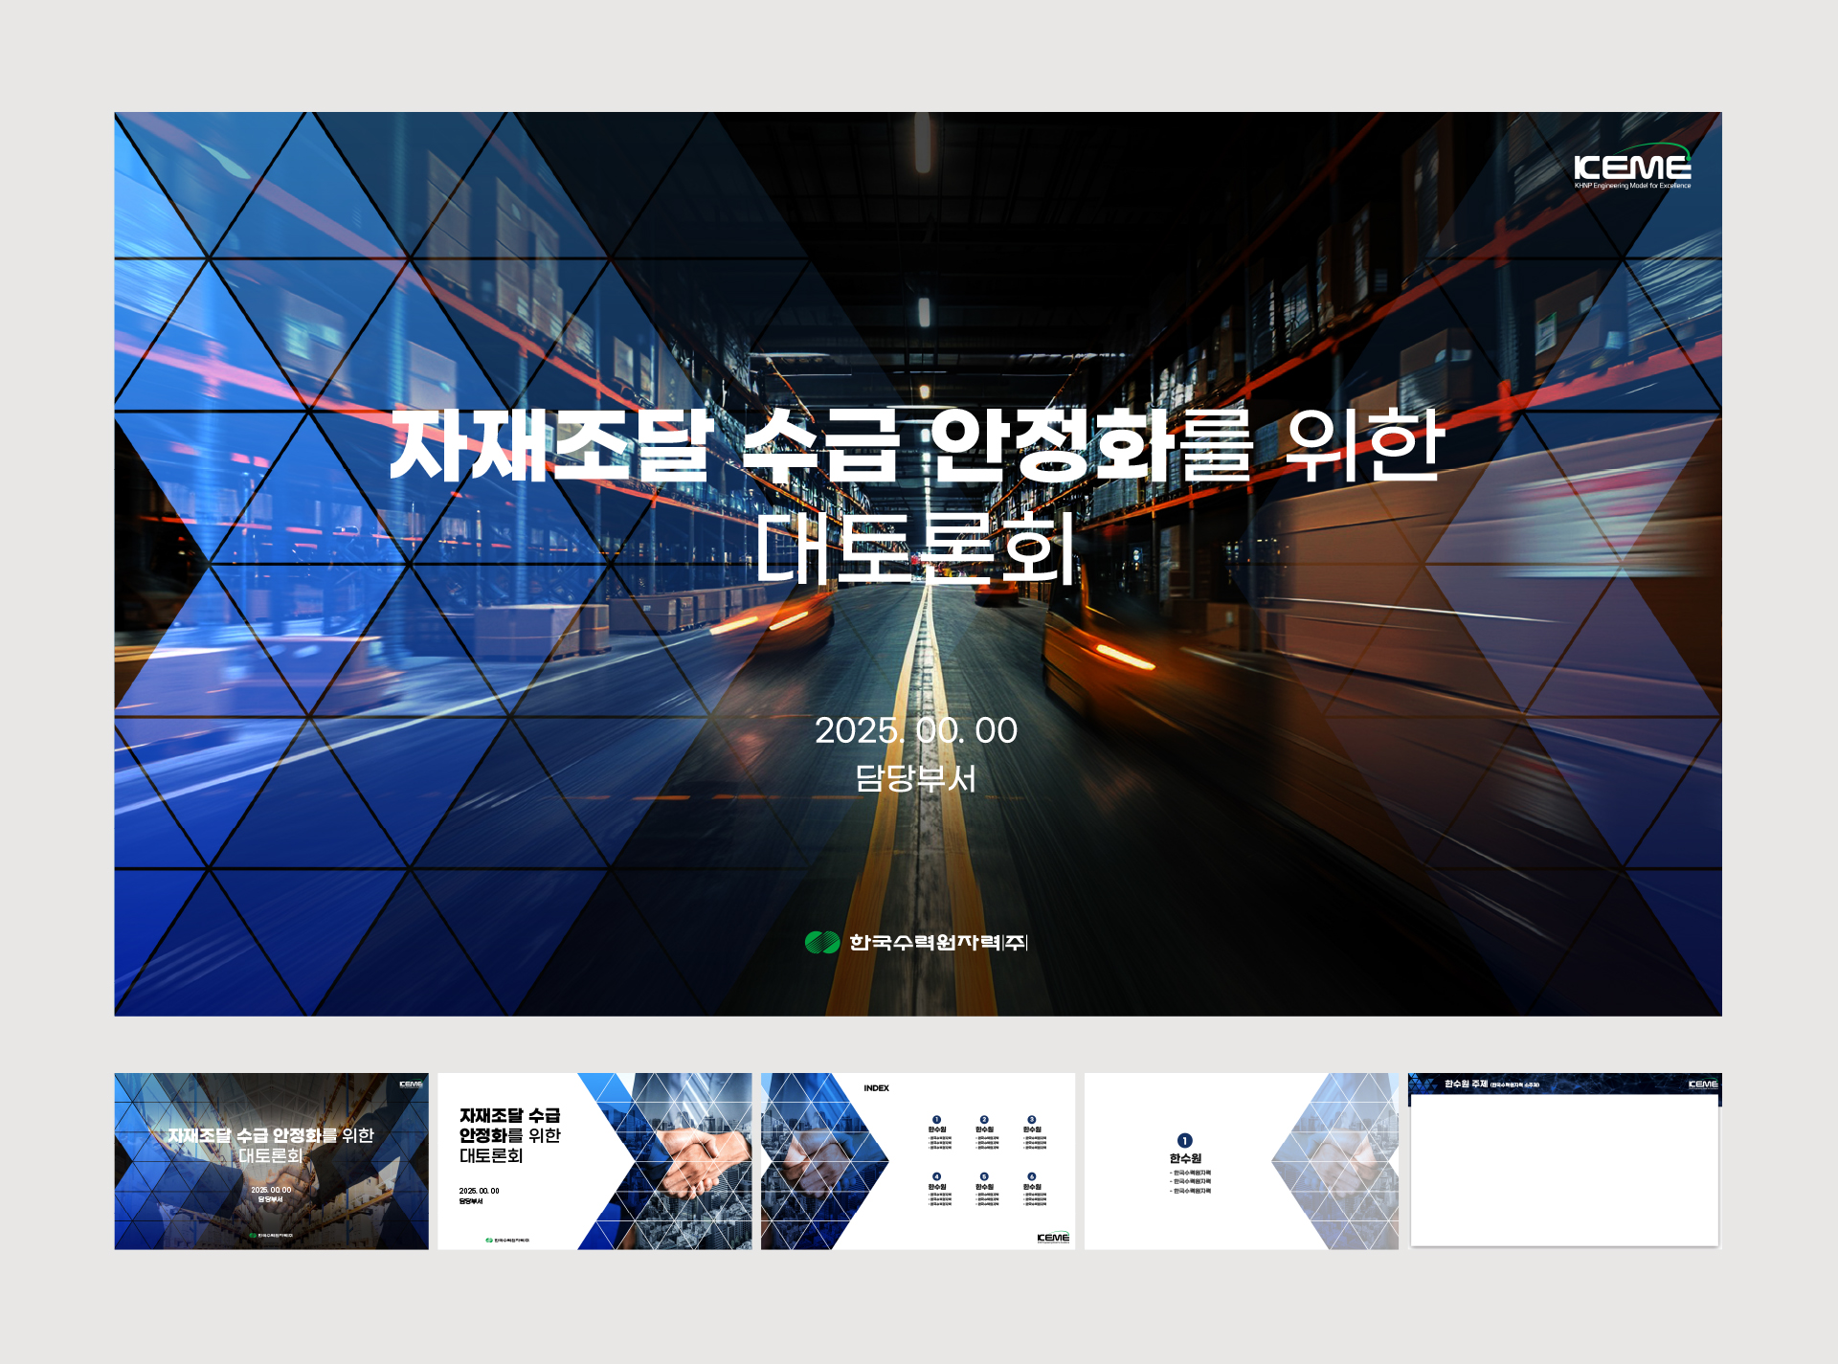Click the main title '자재조달 수급 안정화를 위한'
1838x1364 pixels.
tap(916, 446)
